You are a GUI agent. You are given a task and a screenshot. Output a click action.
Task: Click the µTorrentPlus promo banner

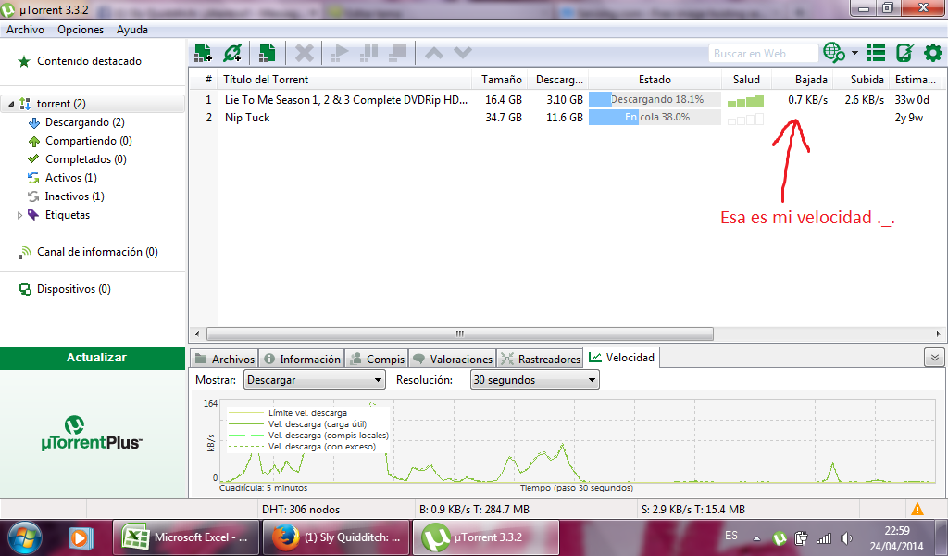click(93, 433)
